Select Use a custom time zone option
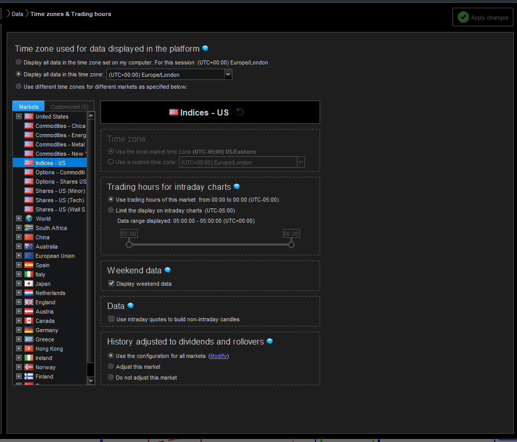The image size is (517, 442). [111, 161]
